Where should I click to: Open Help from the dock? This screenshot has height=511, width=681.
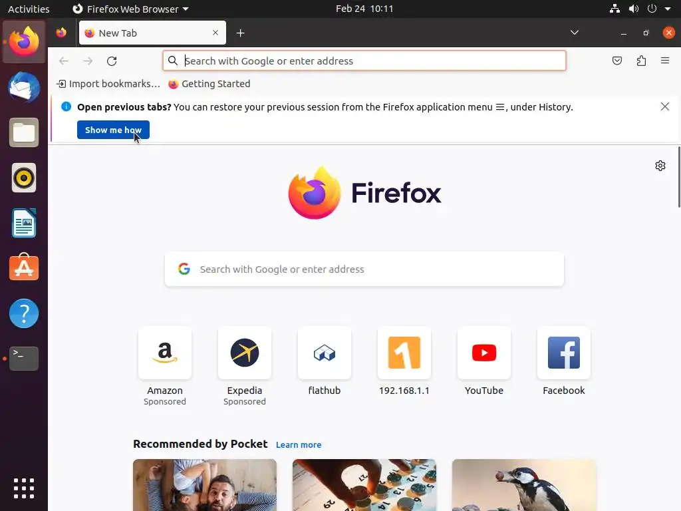(24, 313)
